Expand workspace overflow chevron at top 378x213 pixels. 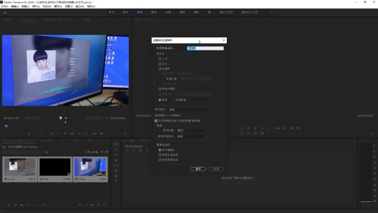[271, 12]
